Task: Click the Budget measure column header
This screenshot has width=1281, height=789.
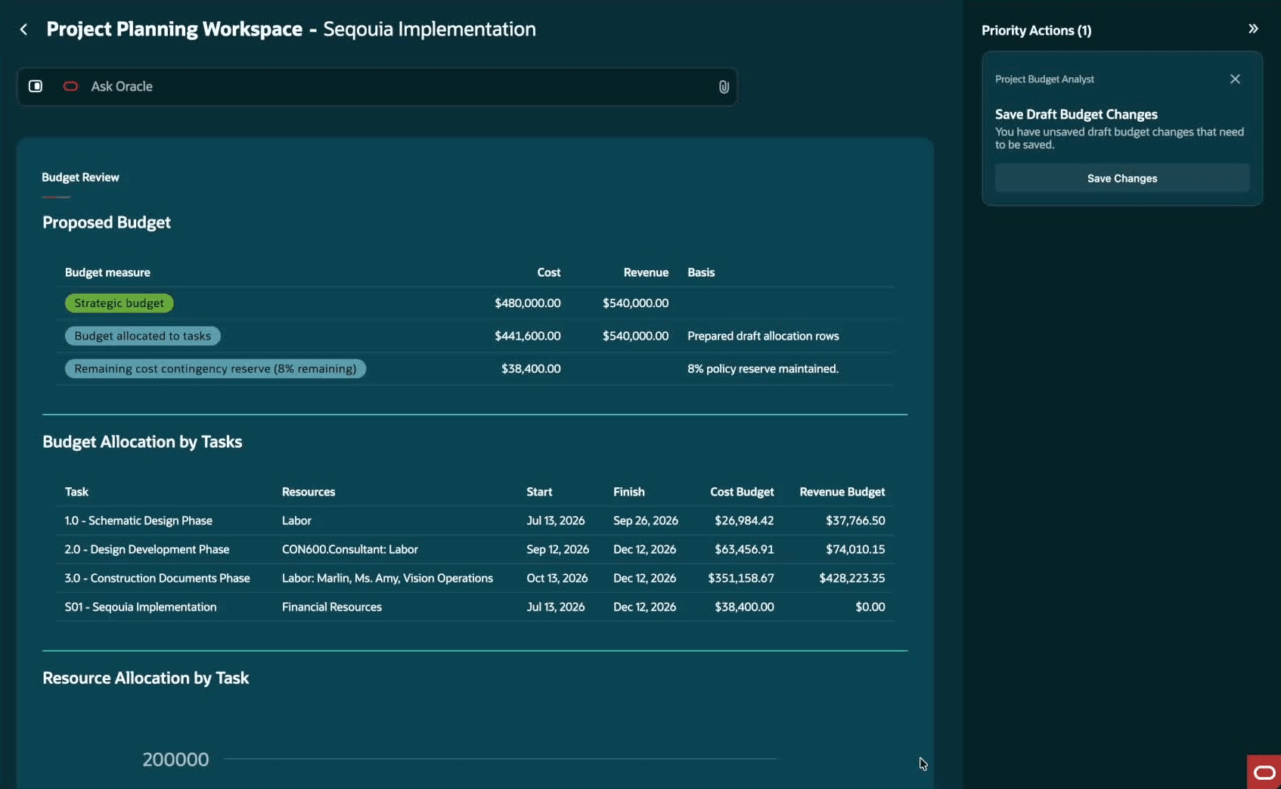Action: (x=107, y=272)
